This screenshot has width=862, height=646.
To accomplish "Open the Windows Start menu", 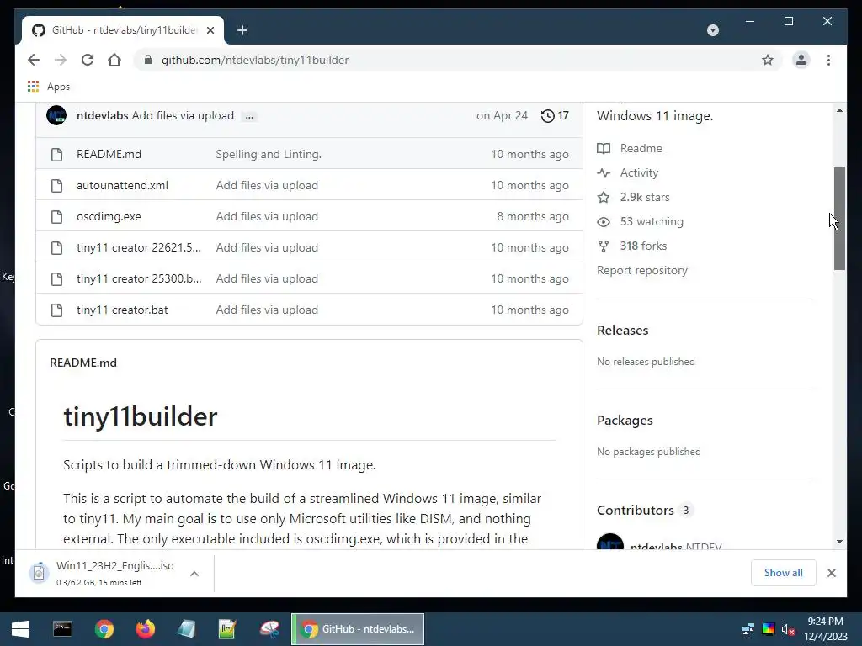I will (x=20, y=629).
